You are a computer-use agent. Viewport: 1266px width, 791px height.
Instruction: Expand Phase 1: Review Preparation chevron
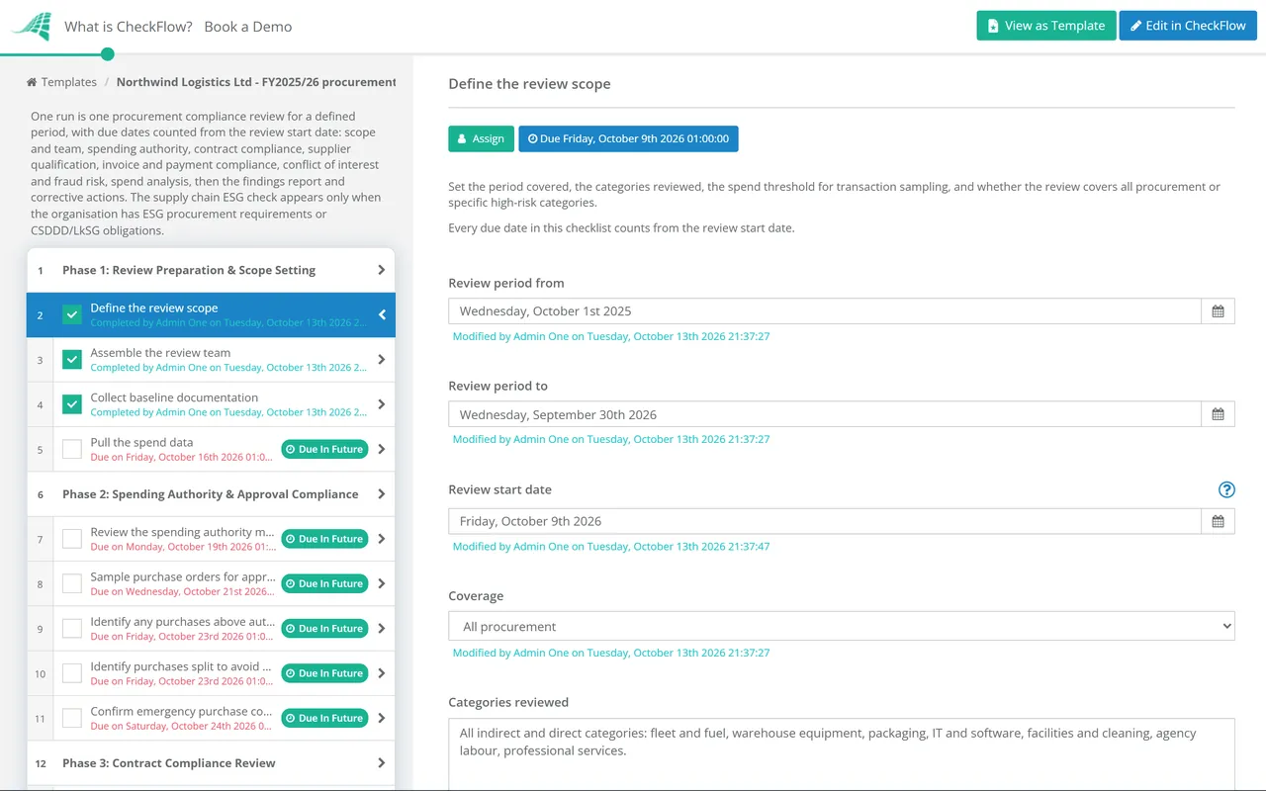pyautogui.click(x=382, y=270)
